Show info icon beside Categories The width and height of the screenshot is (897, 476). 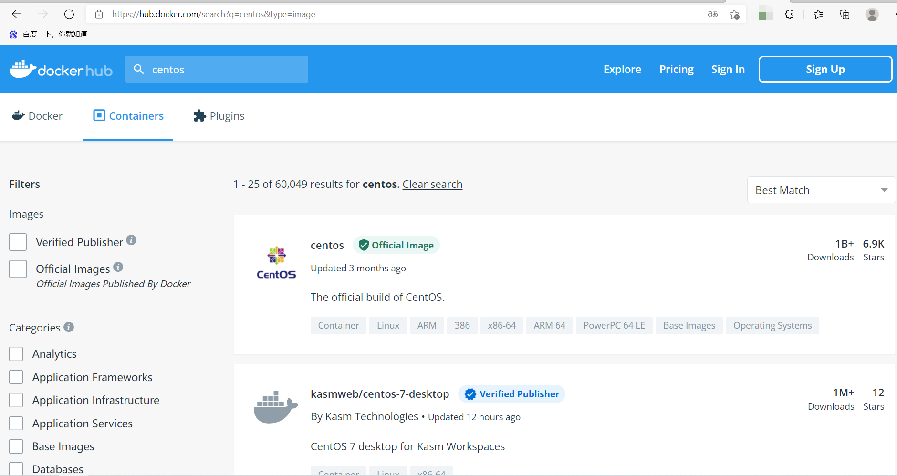pos(69,327)
